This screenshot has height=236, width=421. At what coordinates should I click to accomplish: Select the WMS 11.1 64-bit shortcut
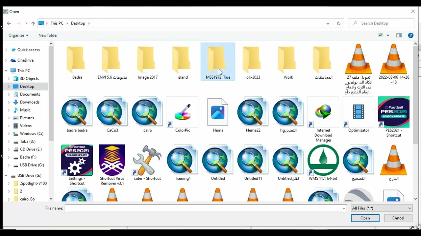323,163
